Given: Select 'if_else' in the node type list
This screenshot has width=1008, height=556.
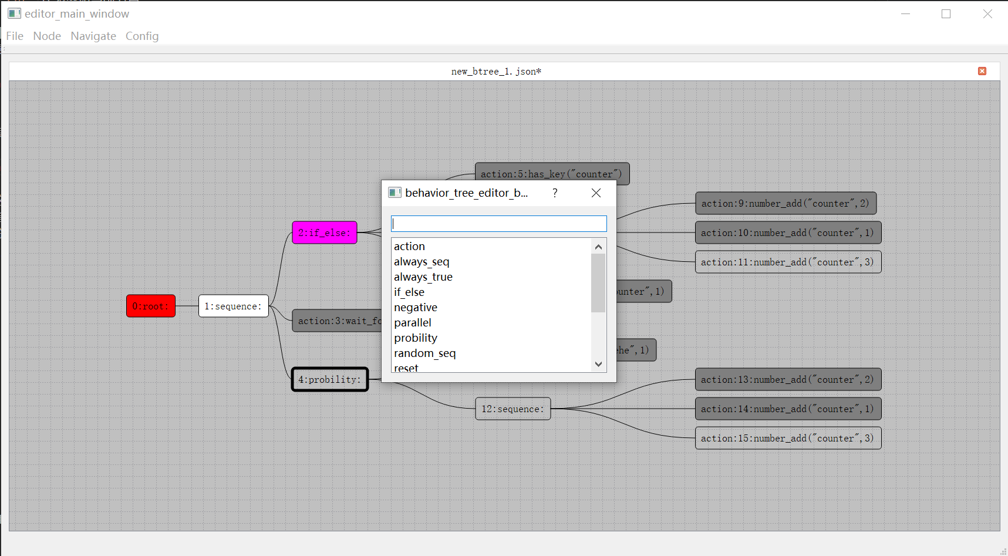Looking at the screenshot, I should coord(409,292).
